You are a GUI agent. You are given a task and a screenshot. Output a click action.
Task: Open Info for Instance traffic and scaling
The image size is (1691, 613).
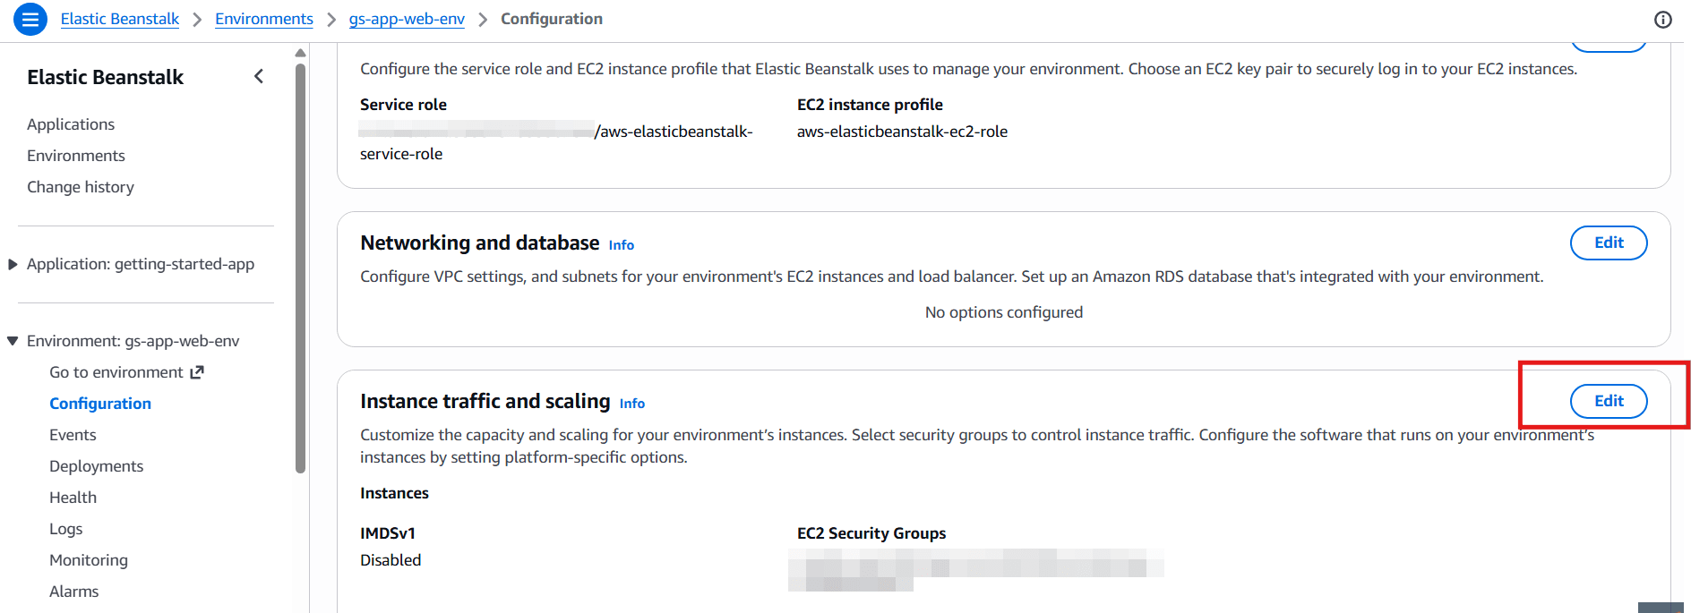click(632, 404)
